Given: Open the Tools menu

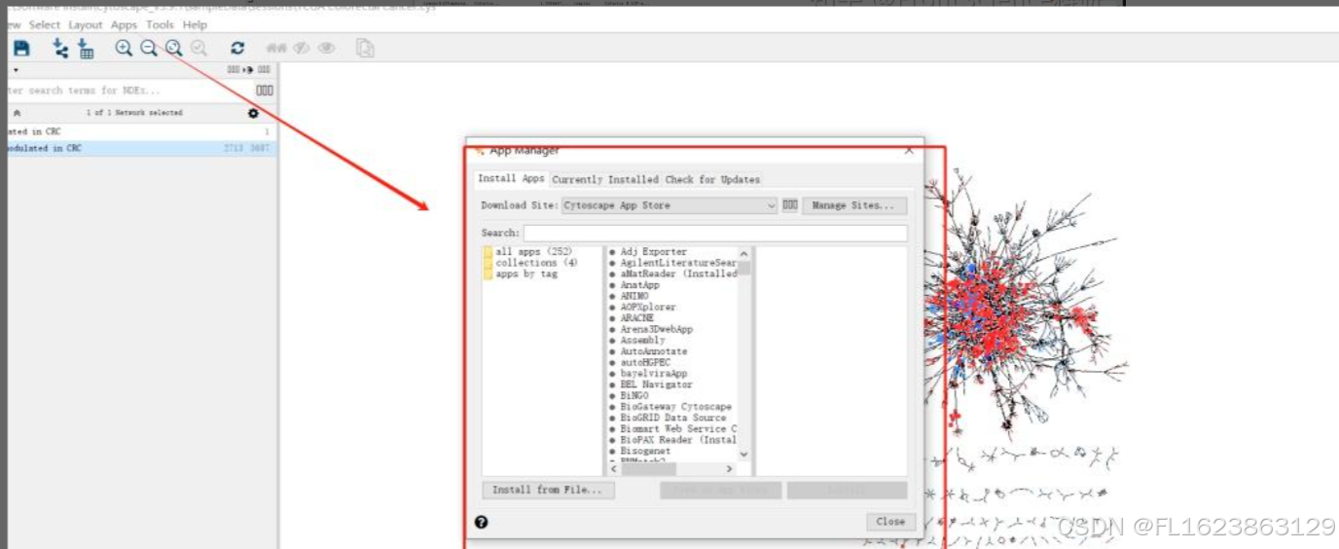Looking at the screenshot, I should coord(160,24).
